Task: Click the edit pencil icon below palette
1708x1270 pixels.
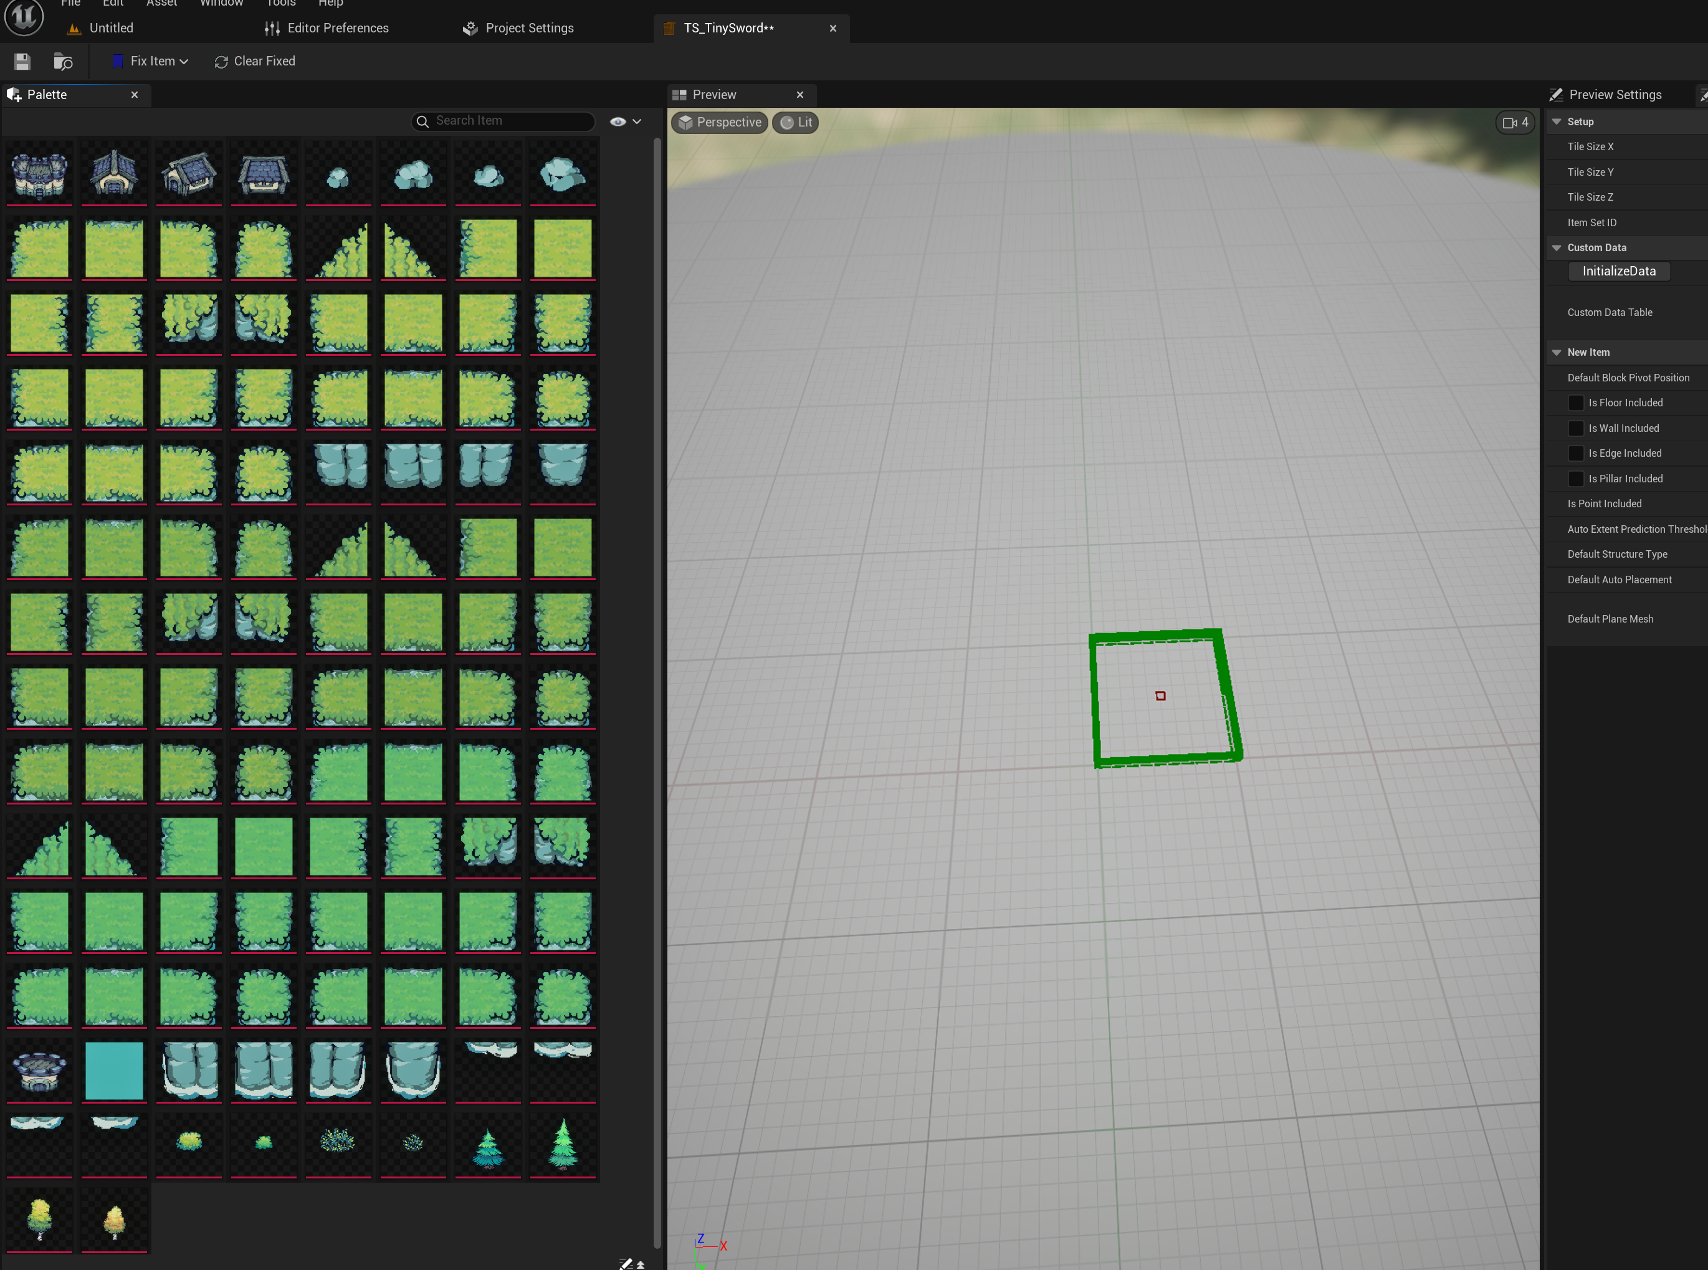Action: [626, 1263]
